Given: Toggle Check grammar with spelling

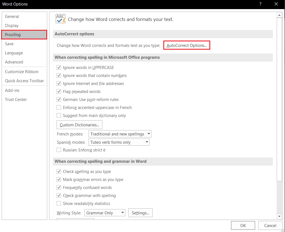Looking at the screenshot, I should 59,195.
